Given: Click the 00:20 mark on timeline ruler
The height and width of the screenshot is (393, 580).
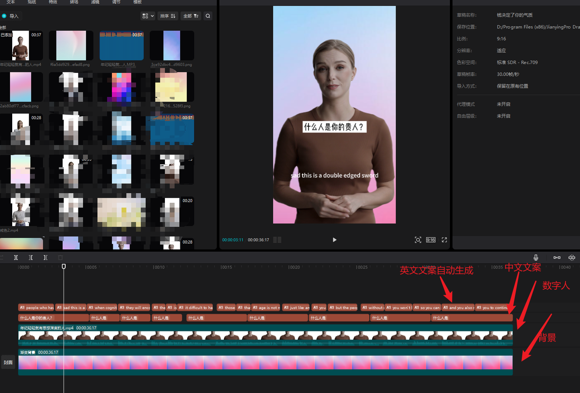Looking at the screenshot, I should coord(295,267).
